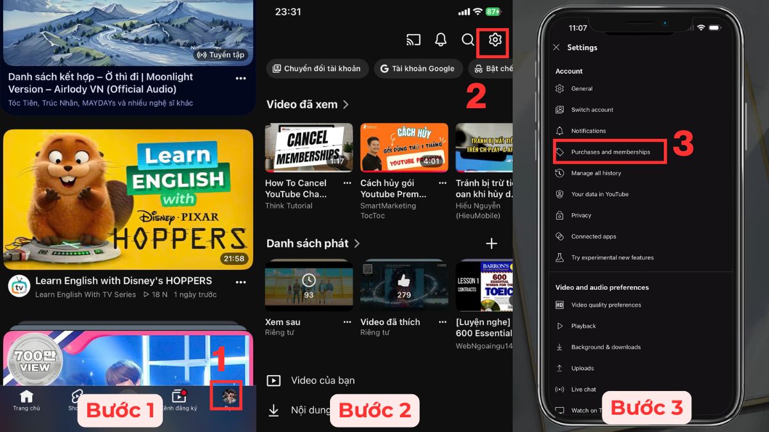Expand the Danh sách phát section
This screenshot has width=769, height=432.
click(313, 243)
